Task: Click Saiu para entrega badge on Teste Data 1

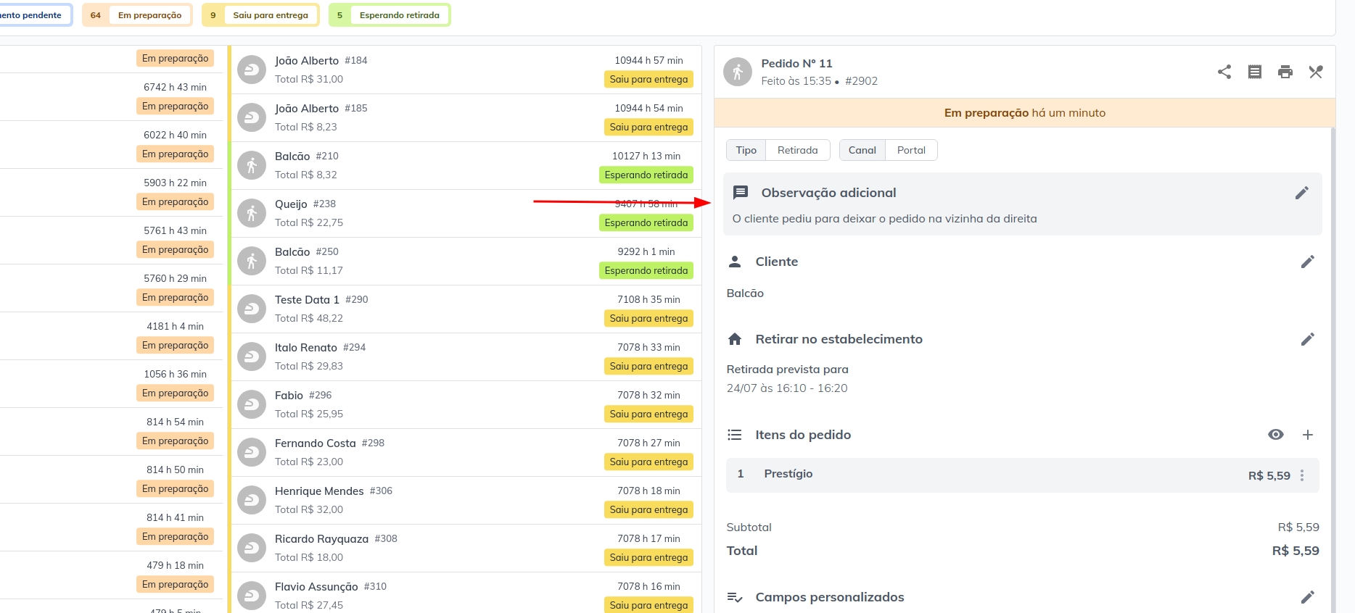Action: click(x=648, y=319)
